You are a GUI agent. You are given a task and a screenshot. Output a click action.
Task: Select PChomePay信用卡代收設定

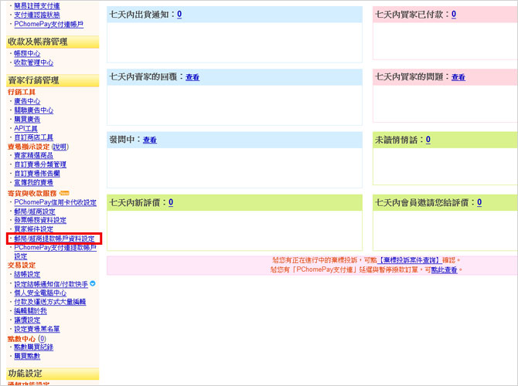click(55, 202)
